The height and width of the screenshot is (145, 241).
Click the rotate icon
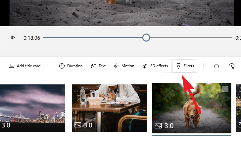232,66
